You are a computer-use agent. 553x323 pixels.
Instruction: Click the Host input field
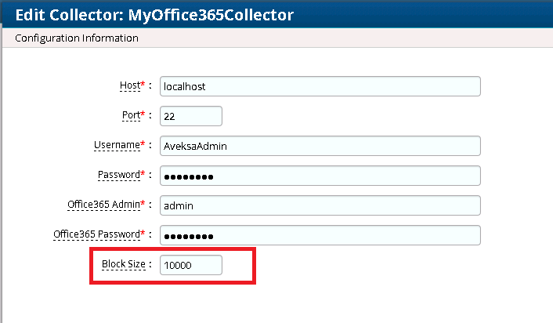(320, 86)
